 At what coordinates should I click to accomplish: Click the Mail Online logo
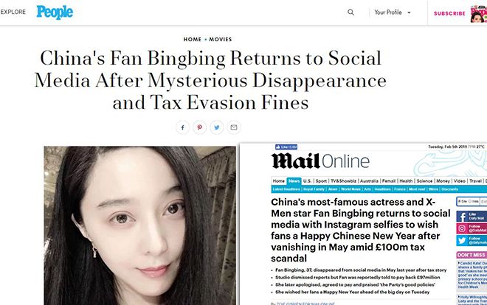321,161
